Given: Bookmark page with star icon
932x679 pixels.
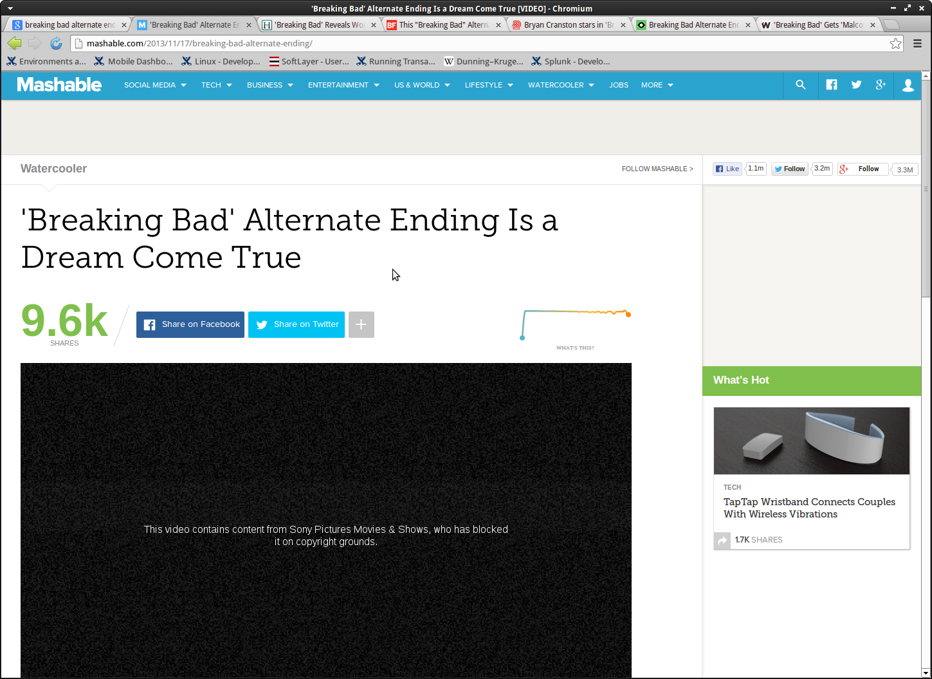Looking at the screenshot, I should (895, 43).
